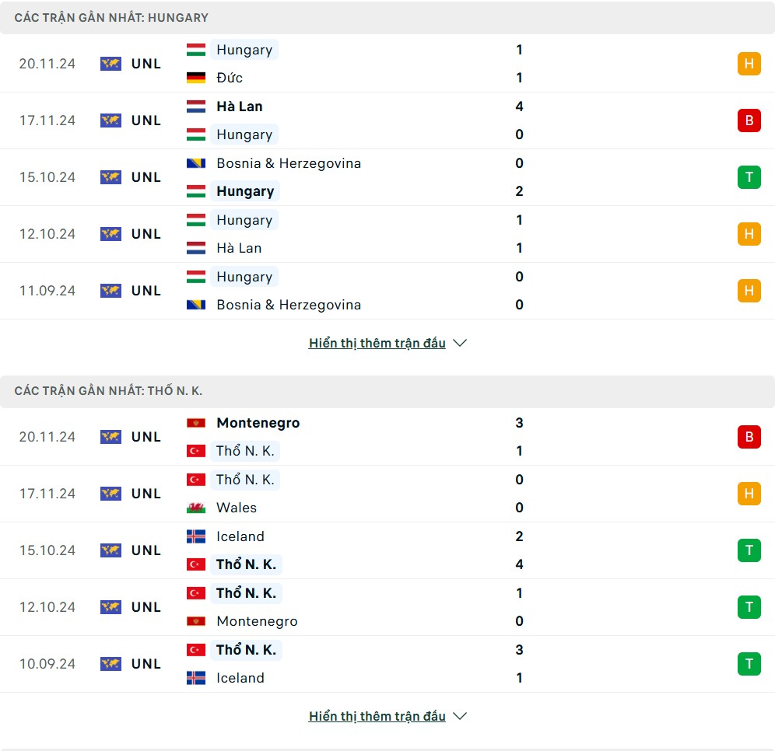This screenshot has width=775, height=751.
Task: Click the orange H badge for Hungary vs Đức
Action: click(749, 64)
